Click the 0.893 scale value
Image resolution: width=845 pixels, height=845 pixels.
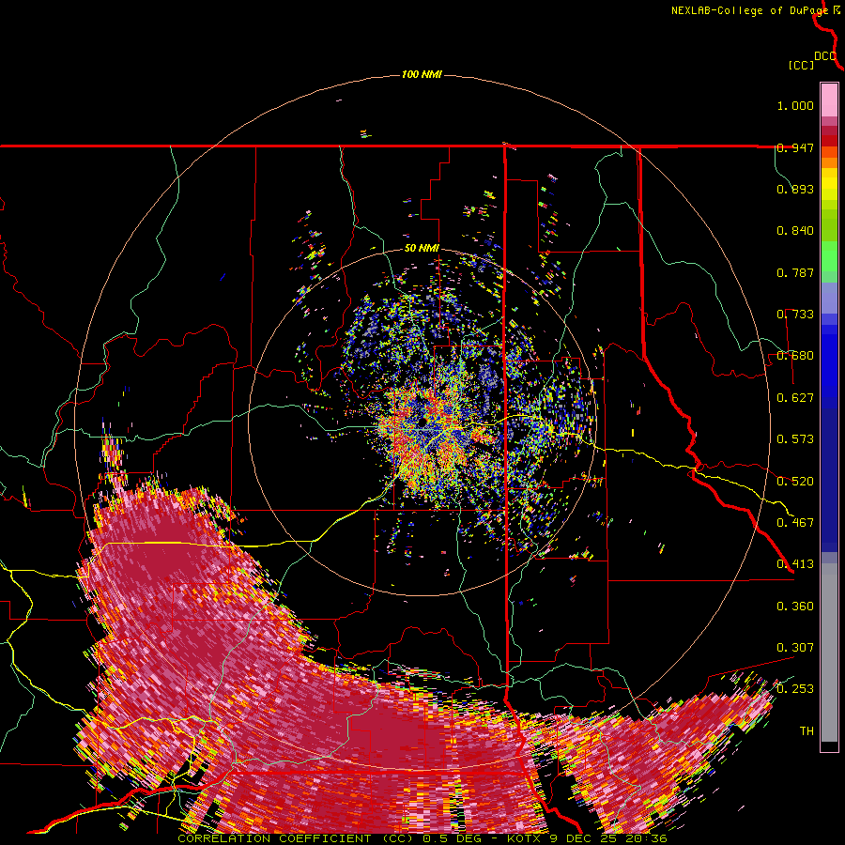pos(795,189)
